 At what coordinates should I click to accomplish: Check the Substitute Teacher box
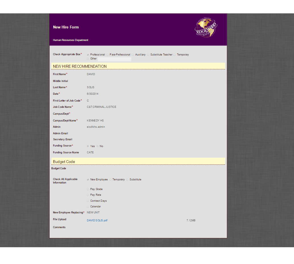[x=148, y=55]
